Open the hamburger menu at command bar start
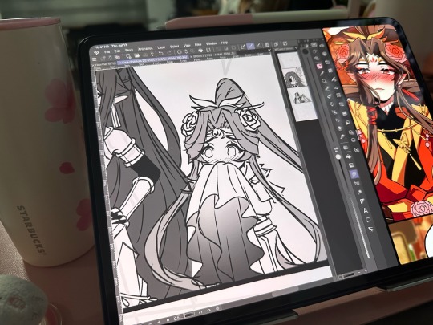The height and width of the screenshot is (325, 433). point(95,59)
